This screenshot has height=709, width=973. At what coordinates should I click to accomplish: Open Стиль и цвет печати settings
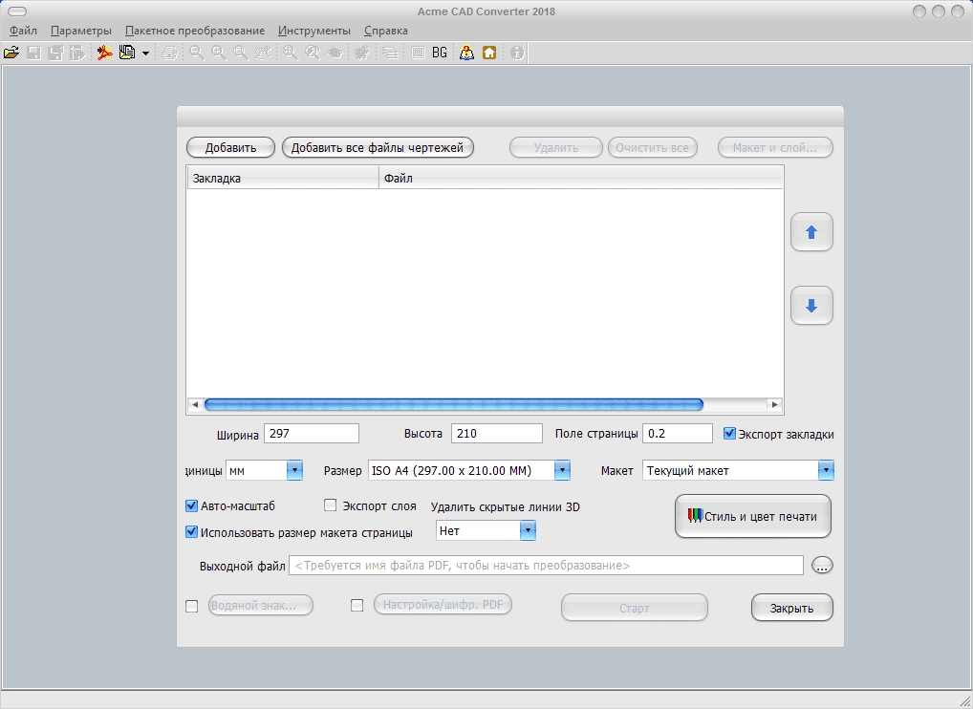pos(753,516)
